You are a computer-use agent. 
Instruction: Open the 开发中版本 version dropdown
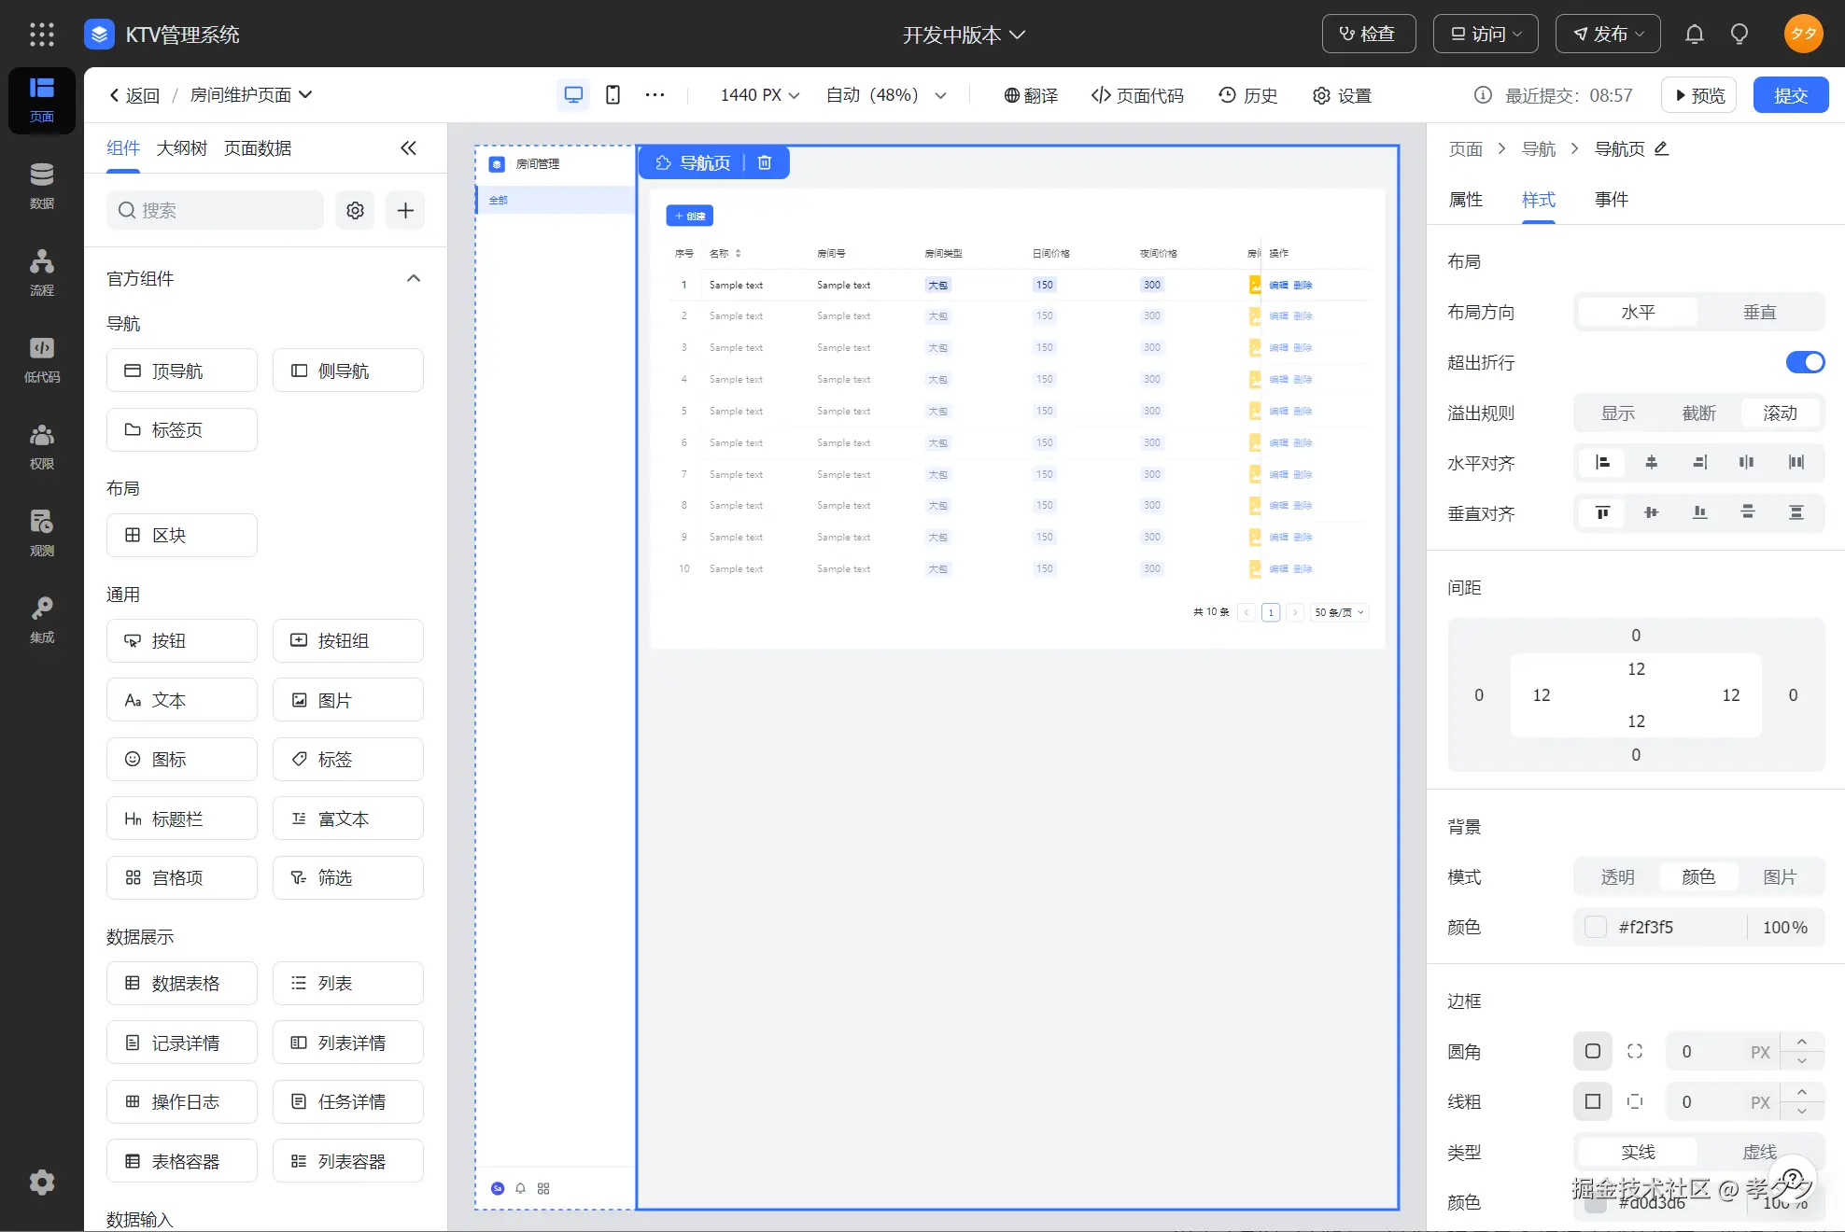point(964,35)
